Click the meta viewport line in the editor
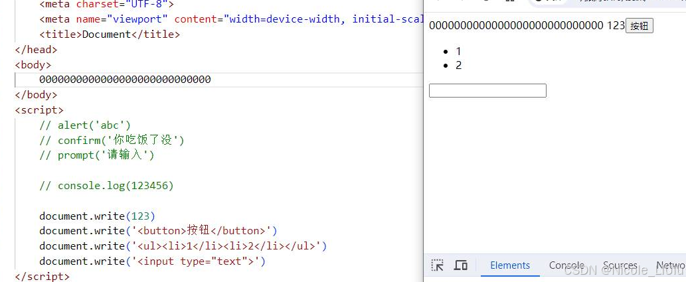 [x=231, y=19]
